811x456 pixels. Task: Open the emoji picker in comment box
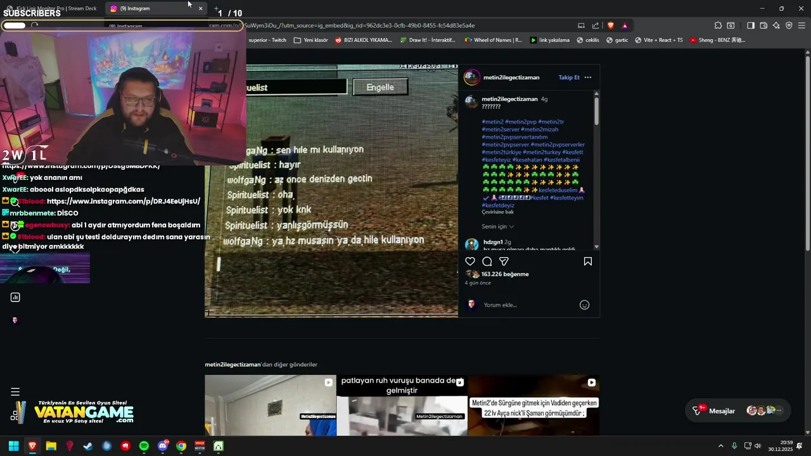[585, 305]
